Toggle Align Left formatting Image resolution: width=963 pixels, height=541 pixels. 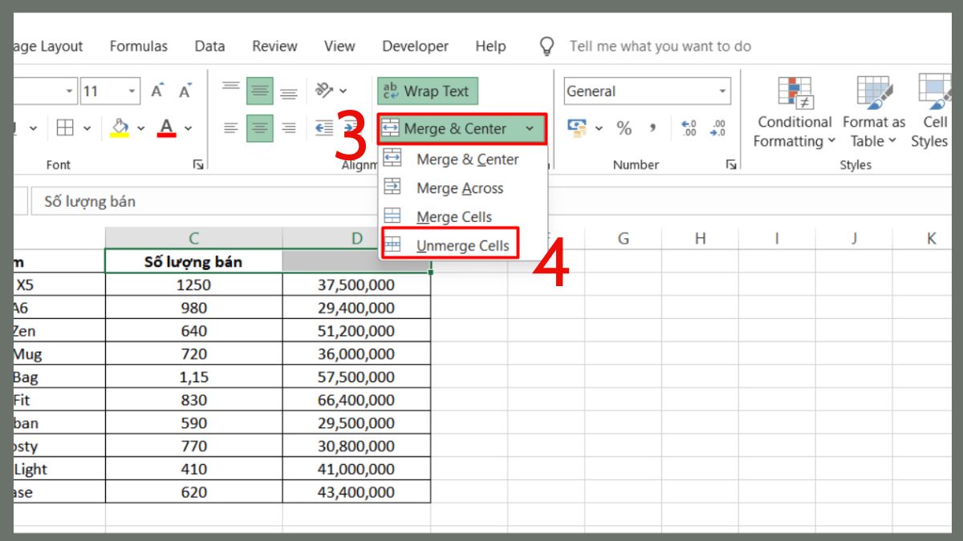click(x=230, y=127)
